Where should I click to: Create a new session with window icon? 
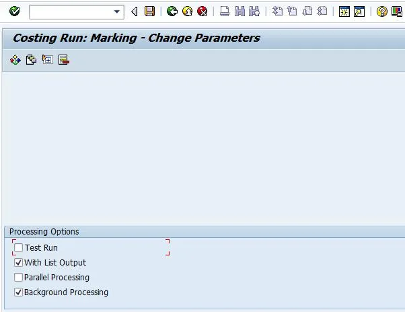344,11
